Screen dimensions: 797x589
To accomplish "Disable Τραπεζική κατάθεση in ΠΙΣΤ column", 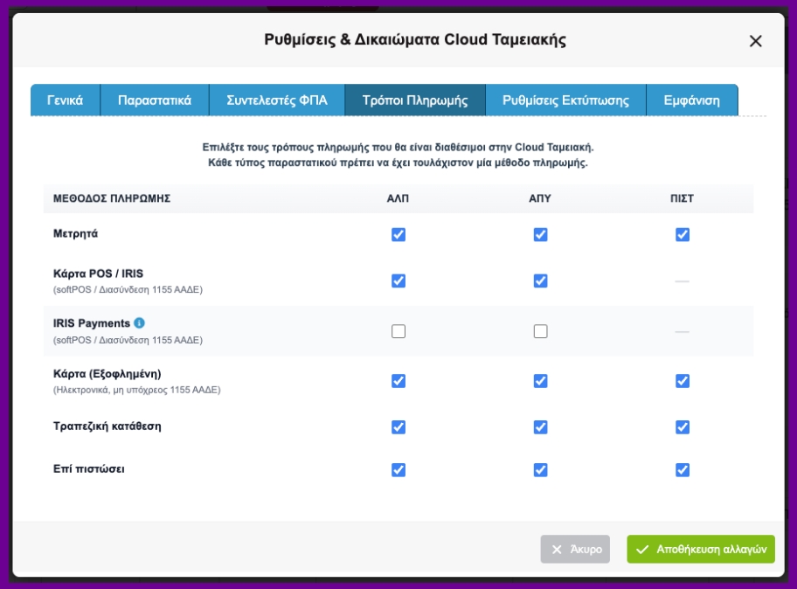I will (683, 426).
